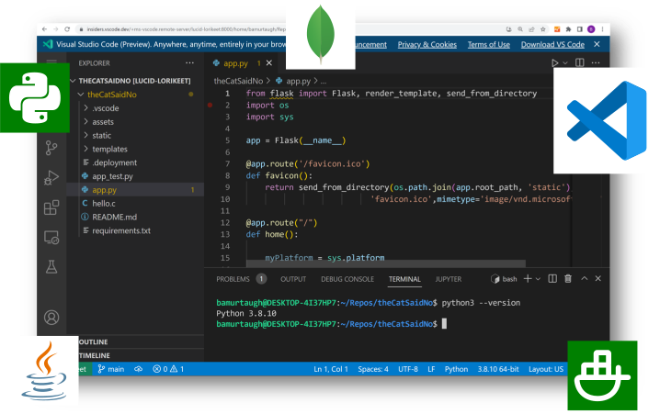Image resolution: width=660 pixels, height=414 pixels.
Task: Split the terminal pane
Action: click(552, 279)
